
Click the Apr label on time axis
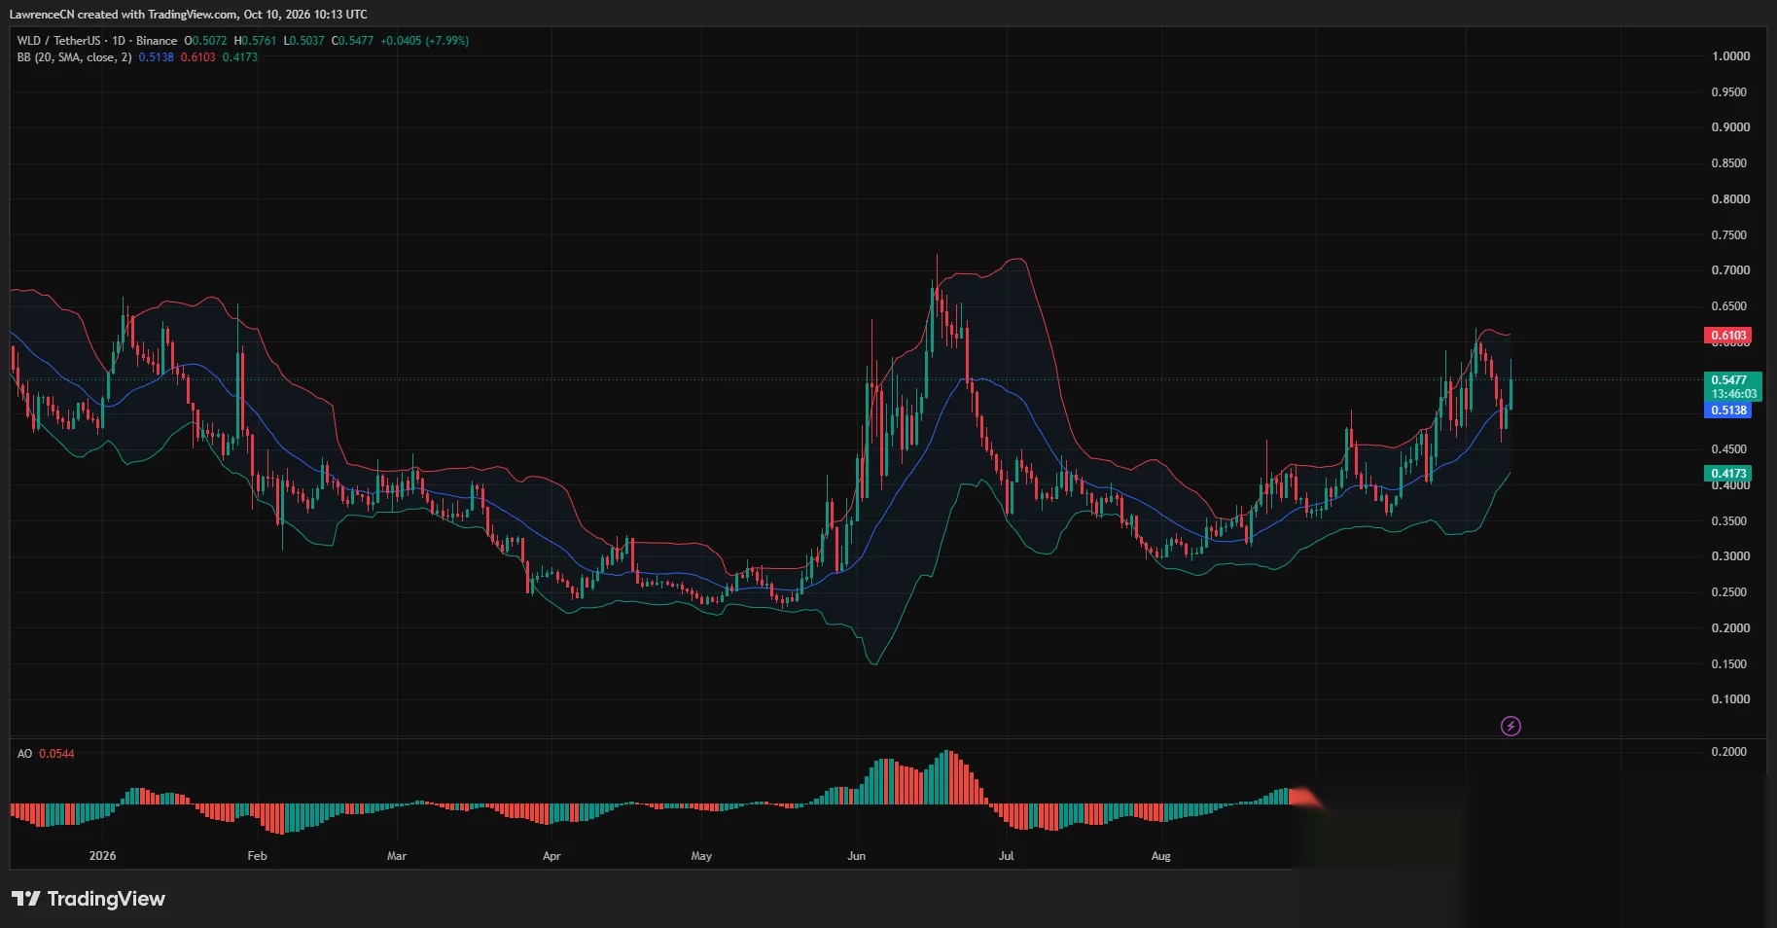point(551,856)
